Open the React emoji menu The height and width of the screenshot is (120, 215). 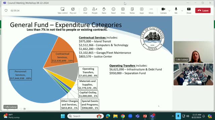coord(114,11)
